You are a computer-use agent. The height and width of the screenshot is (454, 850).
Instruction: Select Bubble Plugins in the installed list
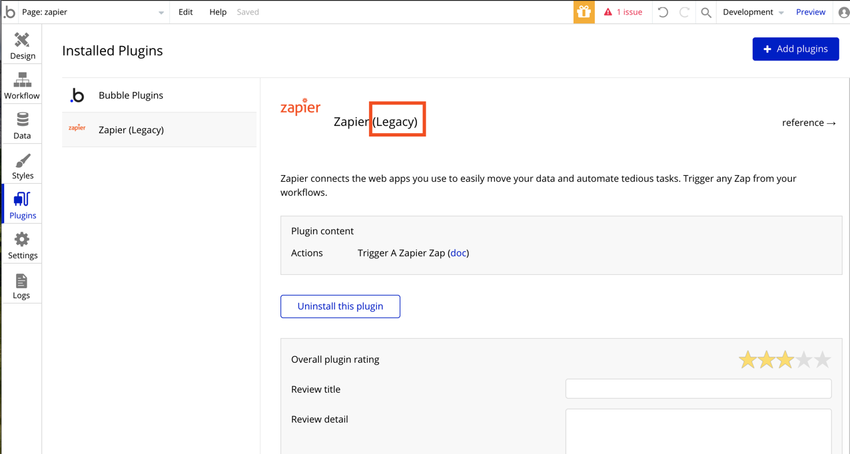click(x=159, y=95)
